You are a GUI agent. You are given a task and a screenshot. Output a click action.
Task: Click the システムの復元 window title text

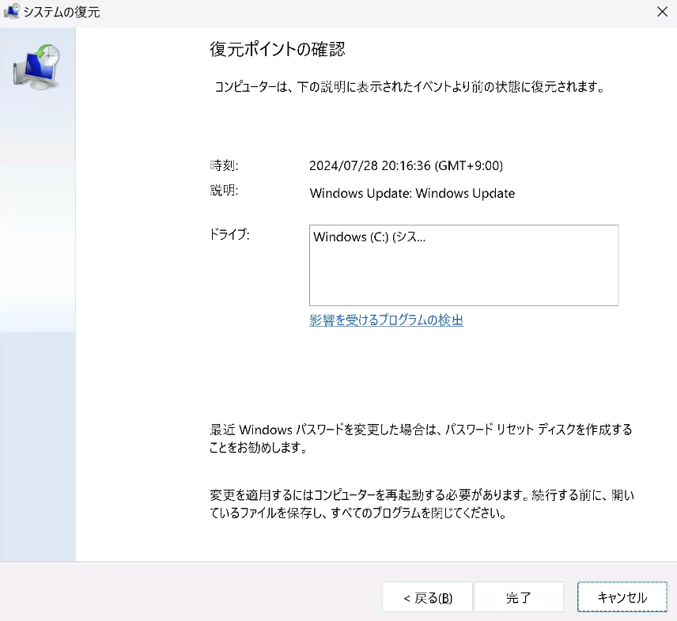point(62,12)
